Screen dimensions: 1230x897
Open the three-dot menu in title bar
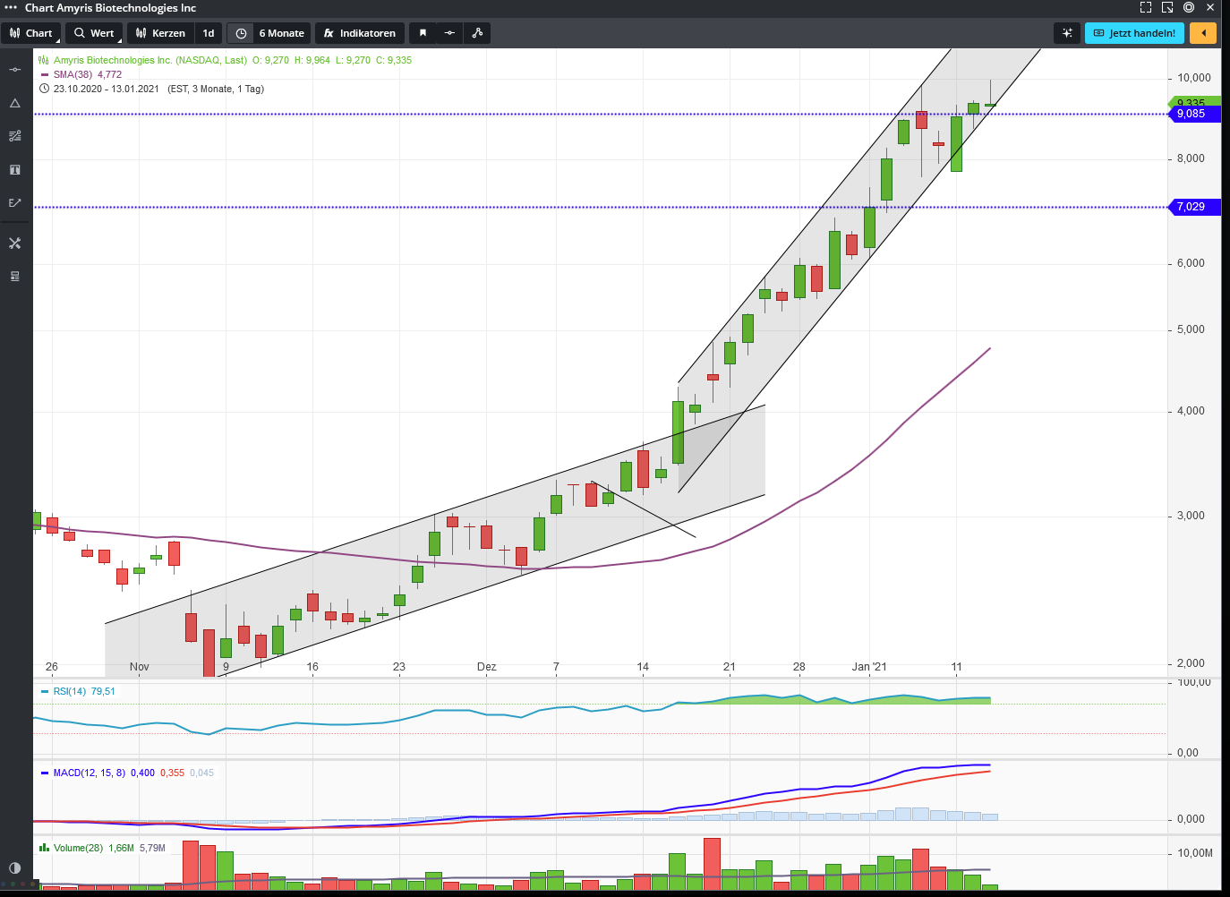coord(11,7)
